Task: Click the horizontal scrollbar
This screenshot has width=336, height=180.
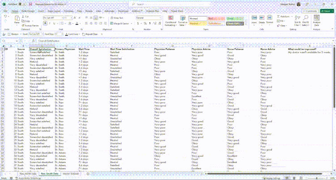Action: pos(265,174)
